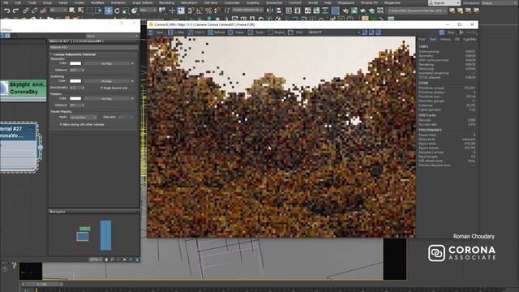
Task: Open the Rendering menu
Action: pyautogui.click(x=166, y=2)
